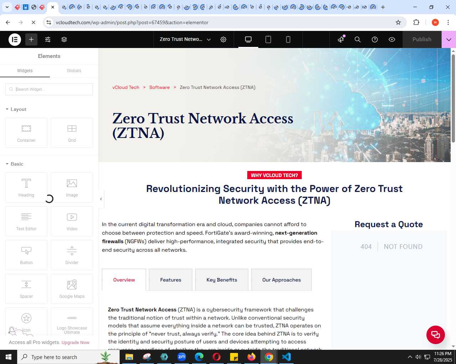456x364 pixels.
Task: Click the Software breadcrumb link
Action: 160,87
